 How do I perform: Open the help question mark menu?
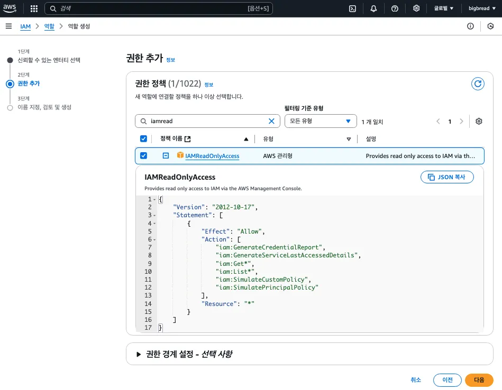coord(395,8)
